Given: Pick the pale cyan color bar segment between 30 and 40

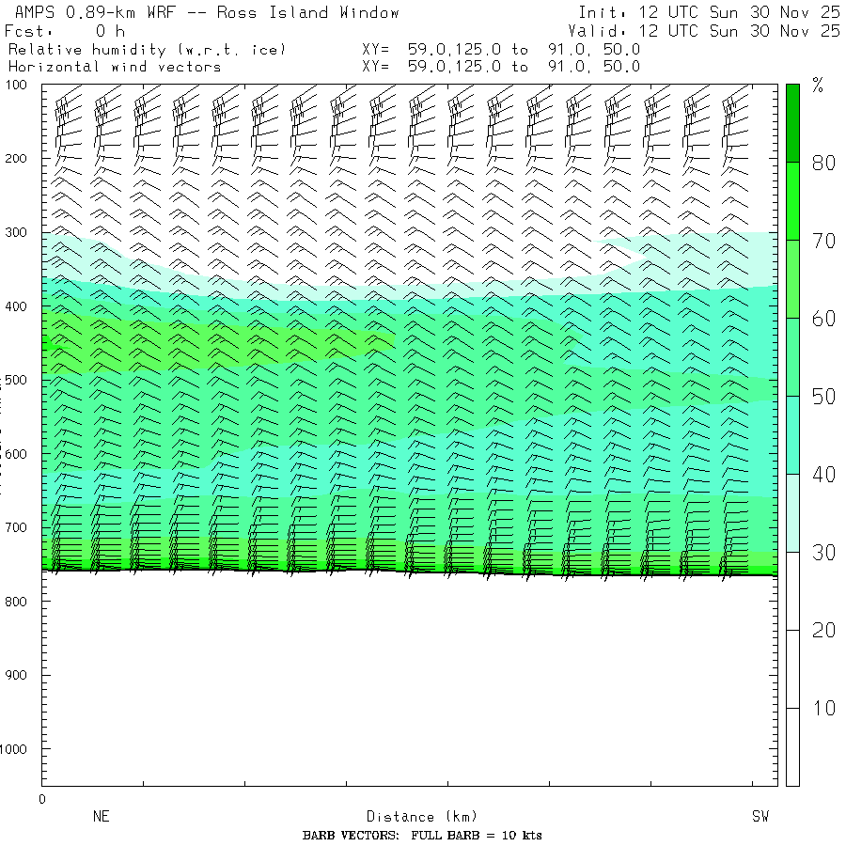Looking at the screenshot, I should coord(793,512).
